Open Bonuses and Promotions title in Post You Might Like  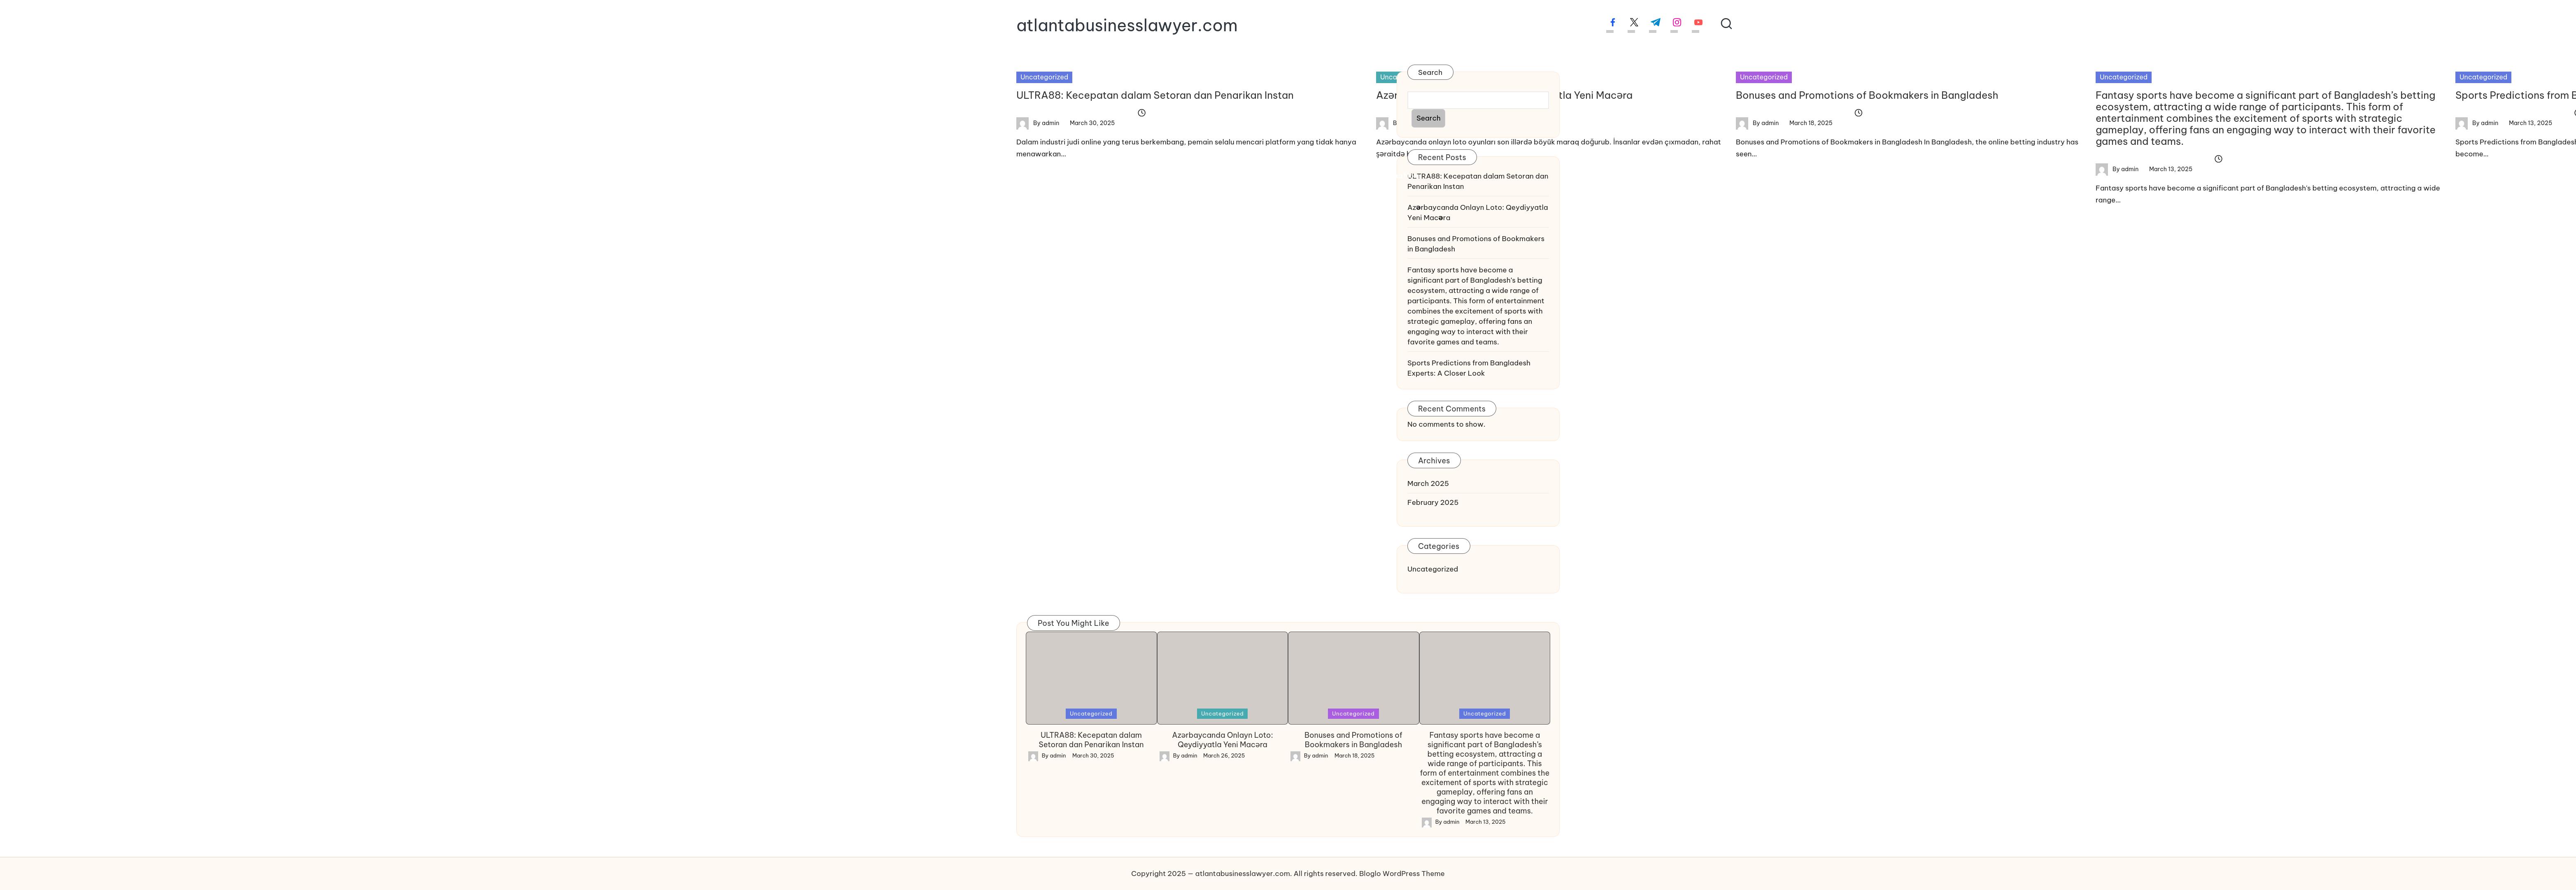click(1353, 740)
